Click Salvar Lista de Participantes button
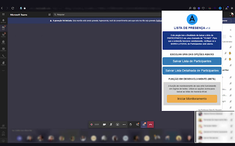The width and height of the screenshot is (235, 146). (x=192, y=61)
